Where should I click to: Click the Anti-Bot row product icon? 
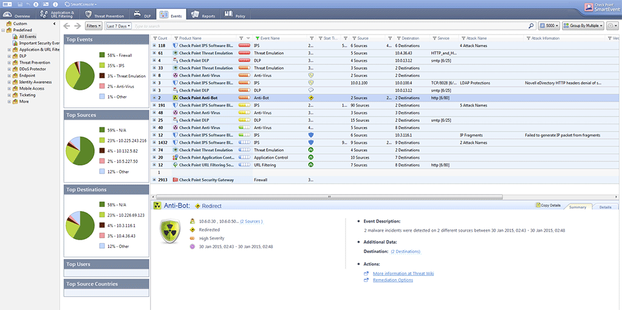tap(176, 97)
